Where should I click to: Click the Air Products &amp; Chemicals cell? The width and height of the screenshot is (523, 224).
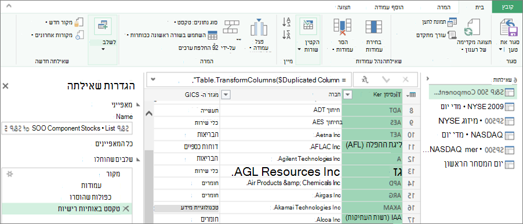[281, 183]
